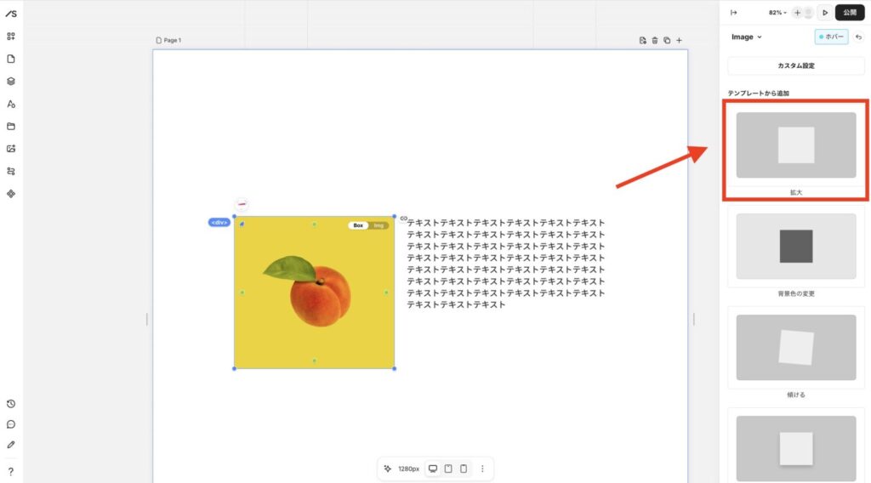871x483 pixels.
Task: Click the trash icon above the page
Action: click(655, 40)
